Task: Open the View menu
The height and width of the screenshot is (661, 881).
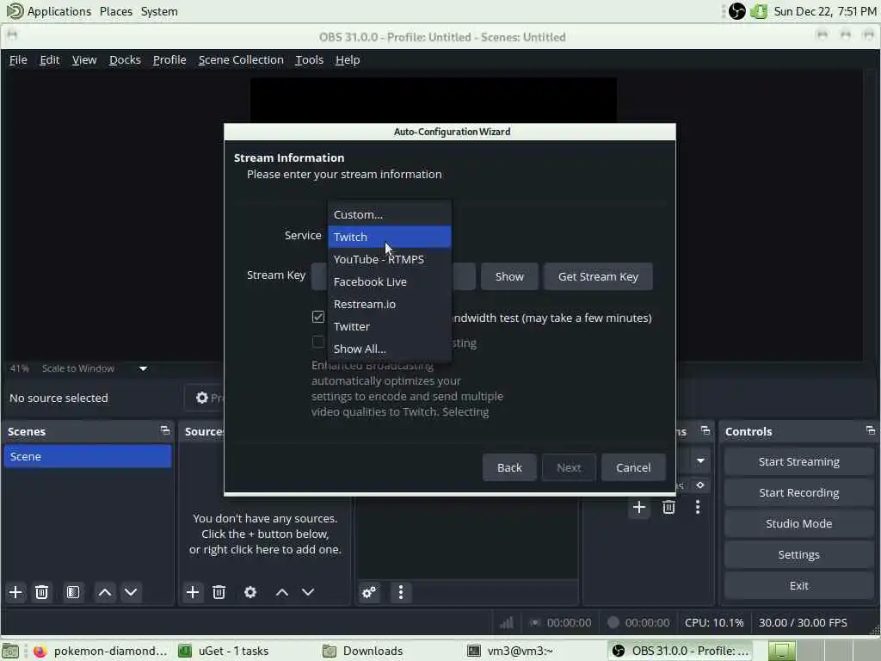Action: point(84,59)
